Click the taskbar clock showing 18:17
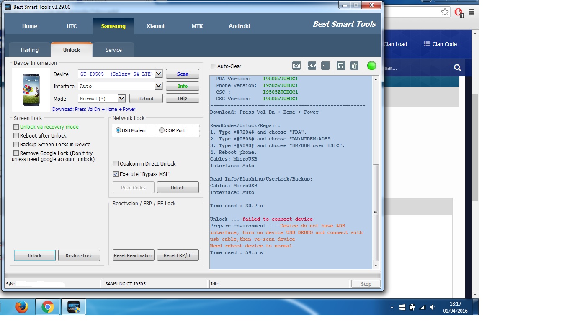Screen dimensions: 572x321 click(x=455, y=307)
